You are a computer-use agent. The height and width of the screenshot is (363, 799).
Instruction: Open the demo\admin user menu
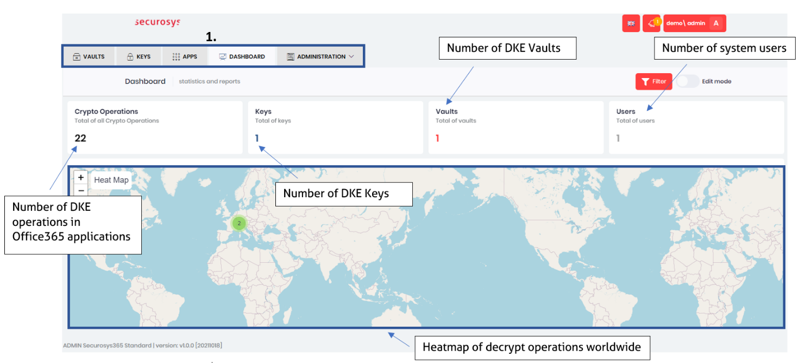tap(685, 23)
